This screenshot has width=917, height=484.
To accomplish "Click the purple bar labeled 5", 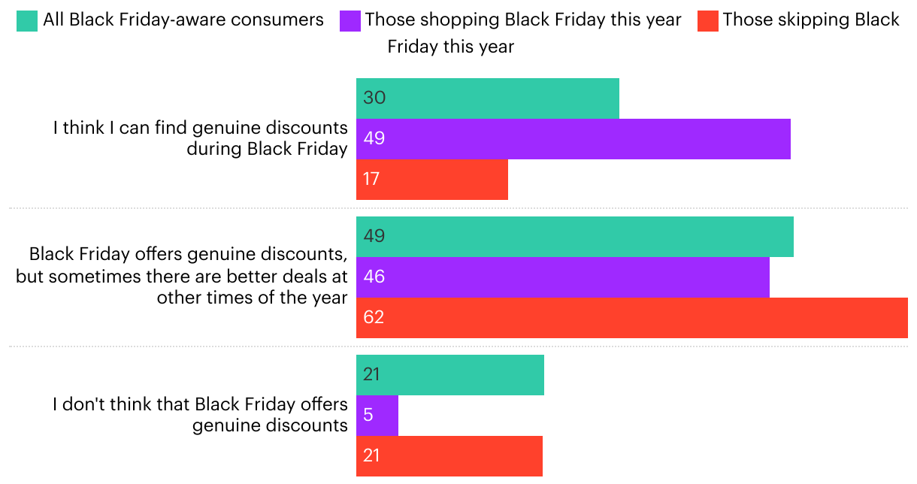I will pyautogui.click(x=377, y=416).
